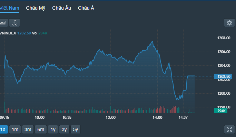Set chart range to 3y
236x137 pixels.
click(64, 129)
